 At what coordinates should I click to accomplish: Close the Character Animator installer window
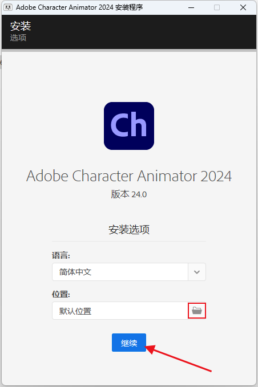(243, 7)
